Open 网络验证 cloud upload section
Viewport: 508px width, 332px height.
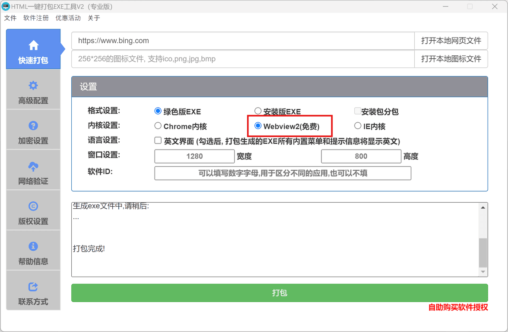pyautogui.click(x=33, y=172)
